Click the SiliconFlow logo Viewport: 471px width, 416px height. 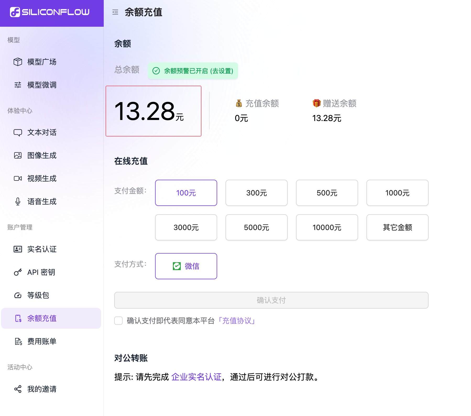[x=50, y=12]
